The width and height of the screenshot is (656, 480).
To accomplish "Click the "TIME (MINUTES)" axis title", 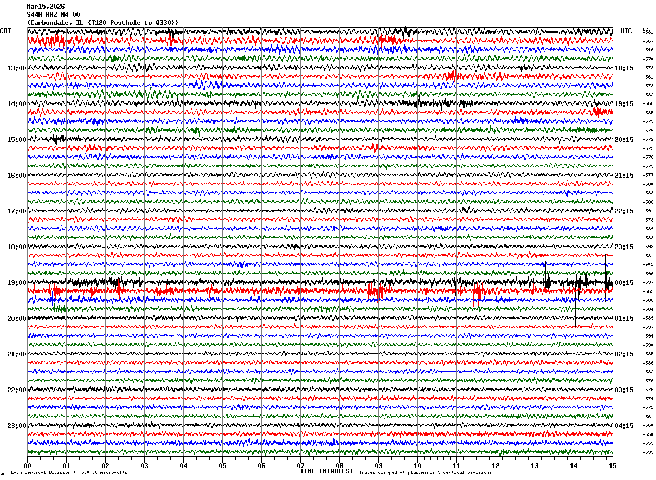I will point(326,471).
